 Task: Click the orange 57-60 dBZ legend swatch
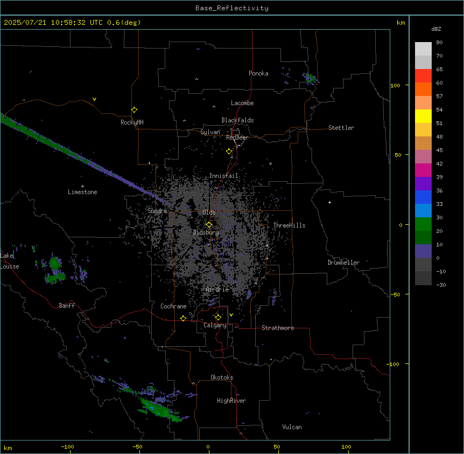(x=423, y=89)
